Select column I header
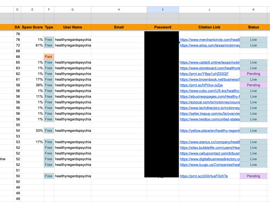 coord(163,9)
